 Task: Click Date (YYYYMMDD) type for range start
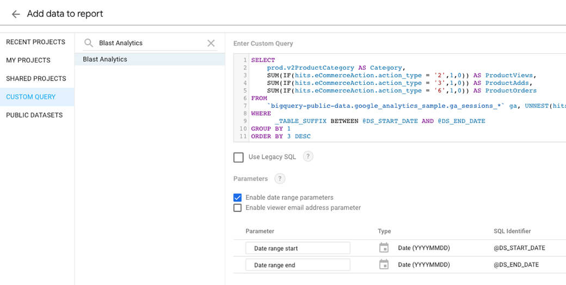click(x=424, y=248)
